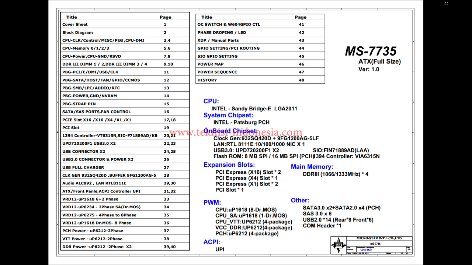Select the 'USB CONNECTOR X2' entry
Screen dimensions: 472x265
125,151
